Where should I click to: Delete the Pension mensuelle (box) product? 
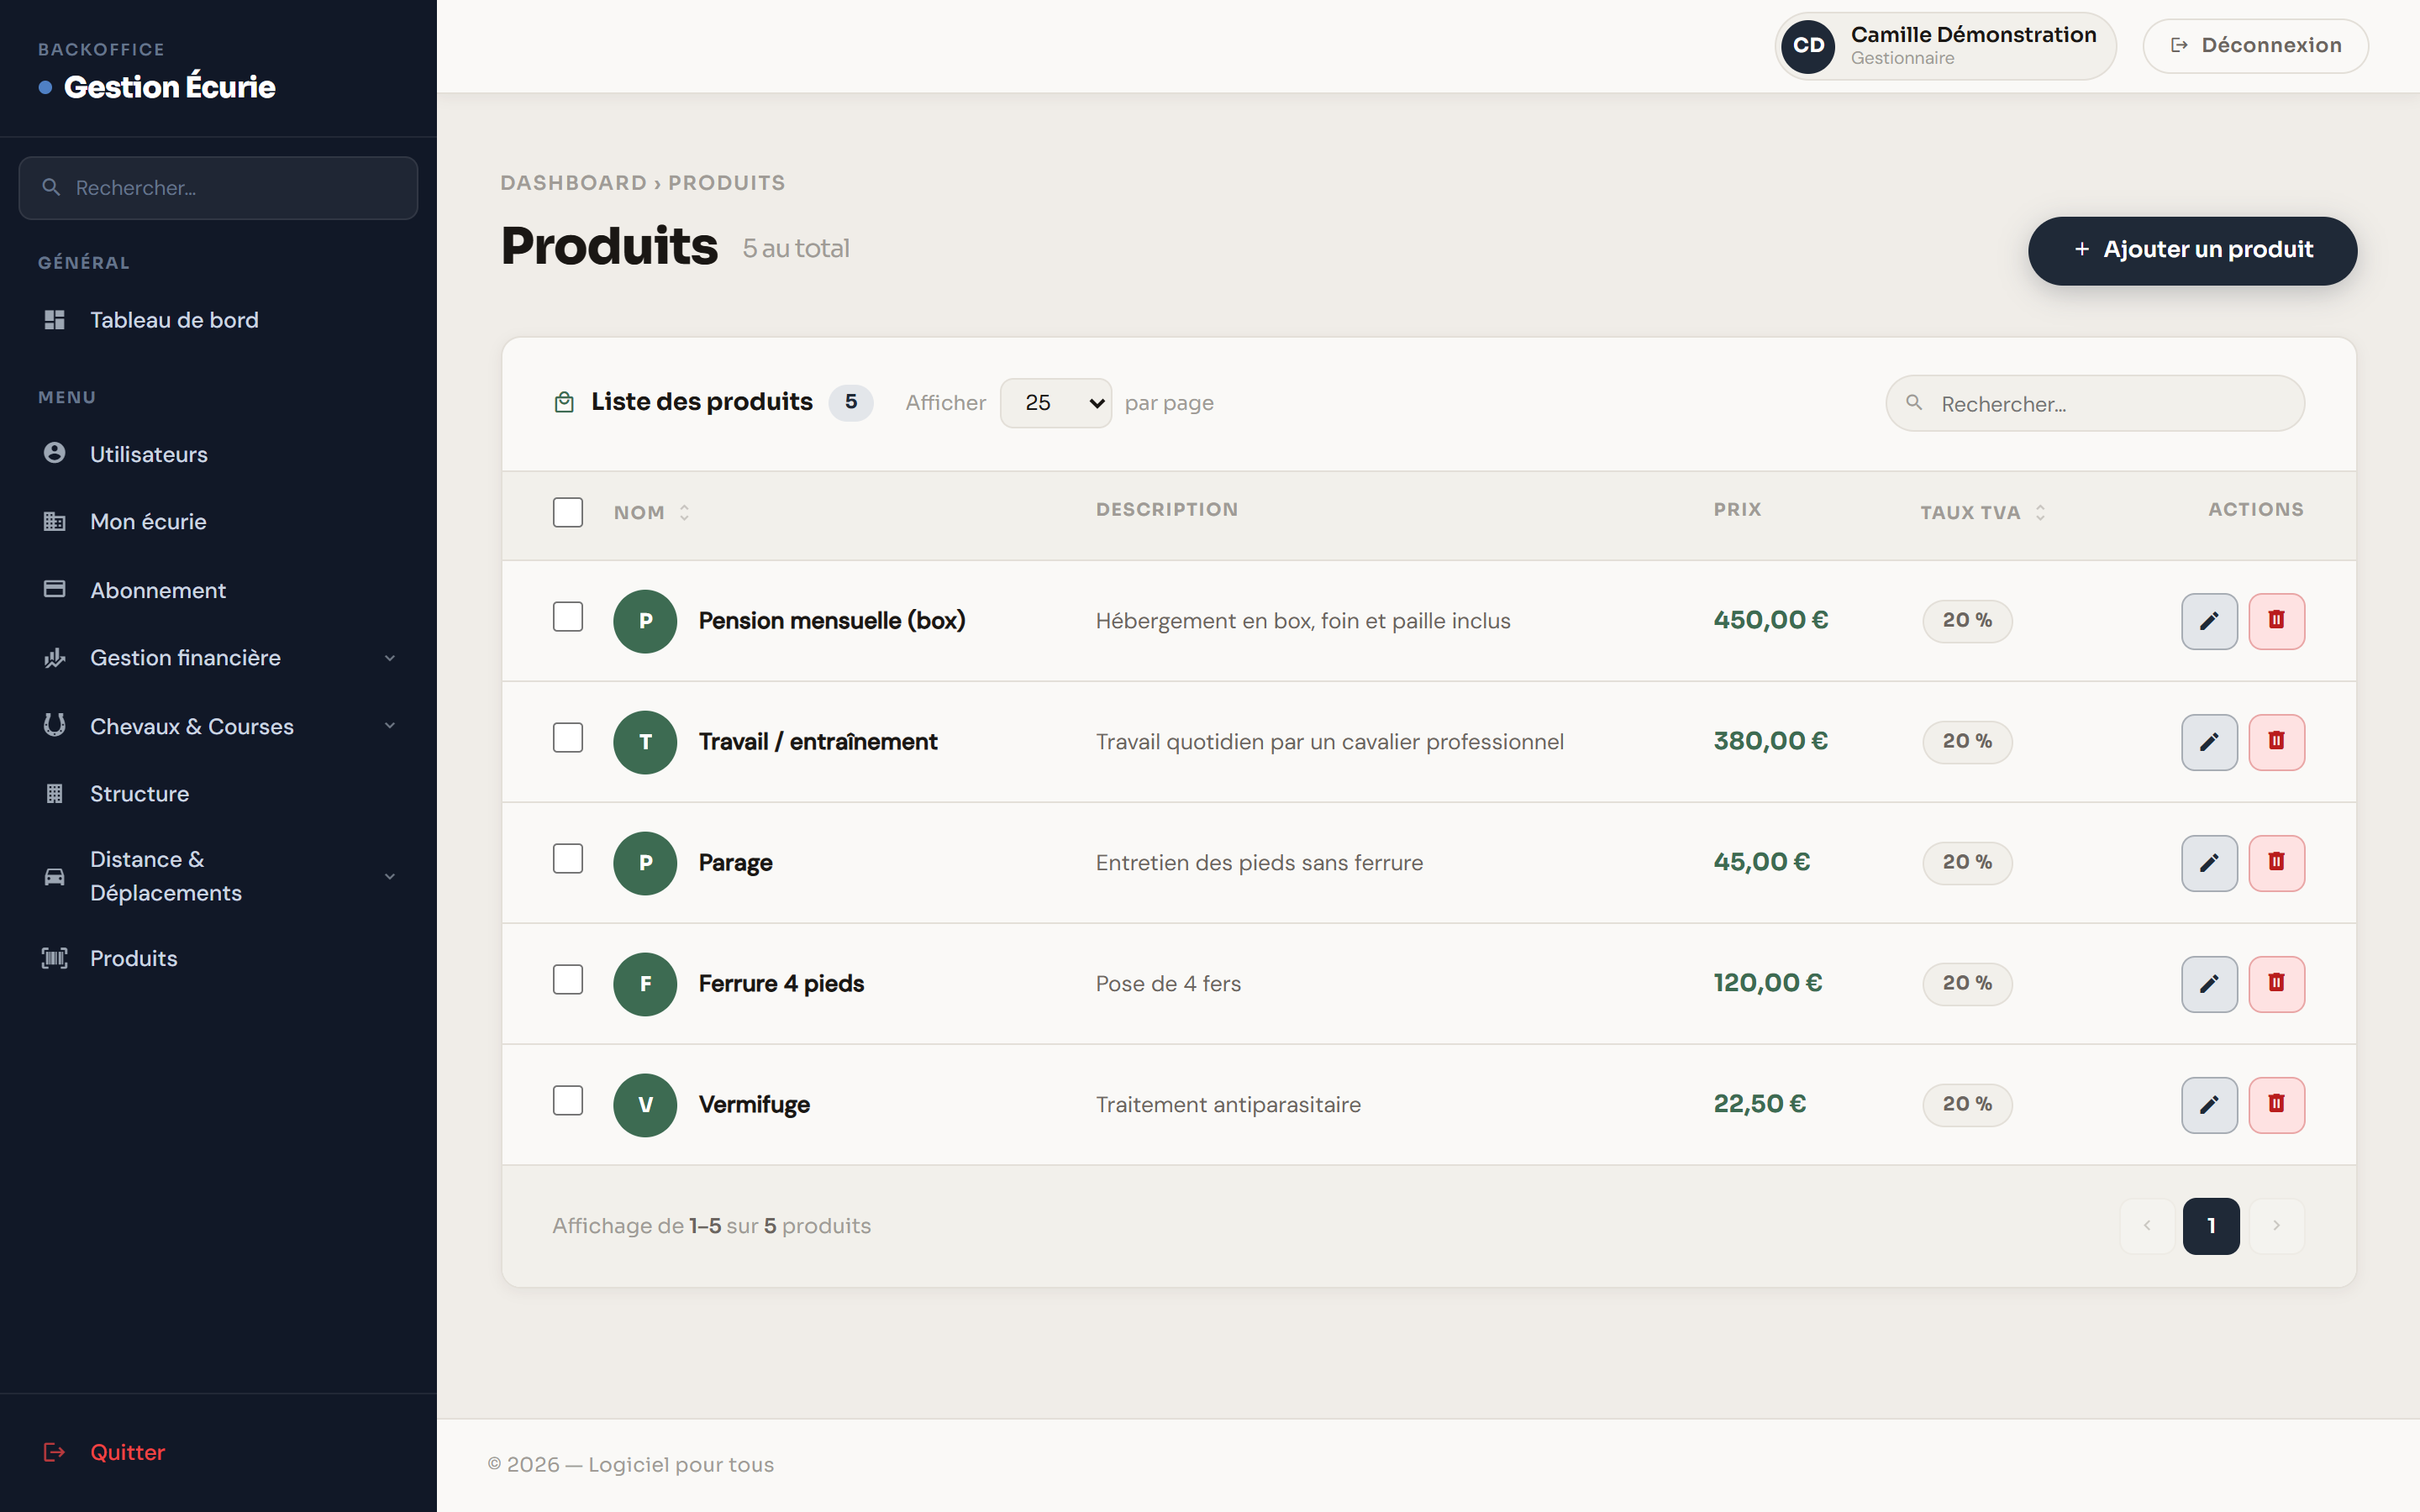(2276, 621)
